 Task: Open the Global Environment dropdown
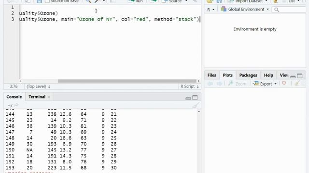249,9
